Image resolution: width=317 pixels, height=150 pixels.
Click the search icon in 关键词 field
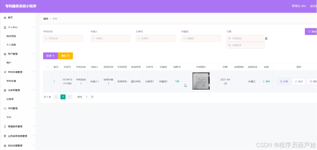tap(184, 38)
